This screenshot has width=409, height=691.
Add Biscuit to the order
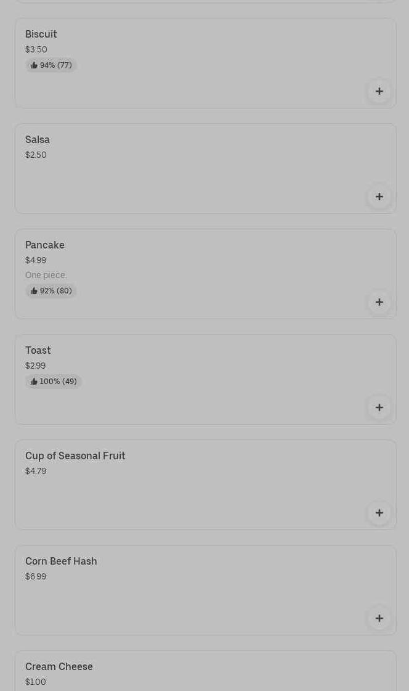[x=379, y=91]
